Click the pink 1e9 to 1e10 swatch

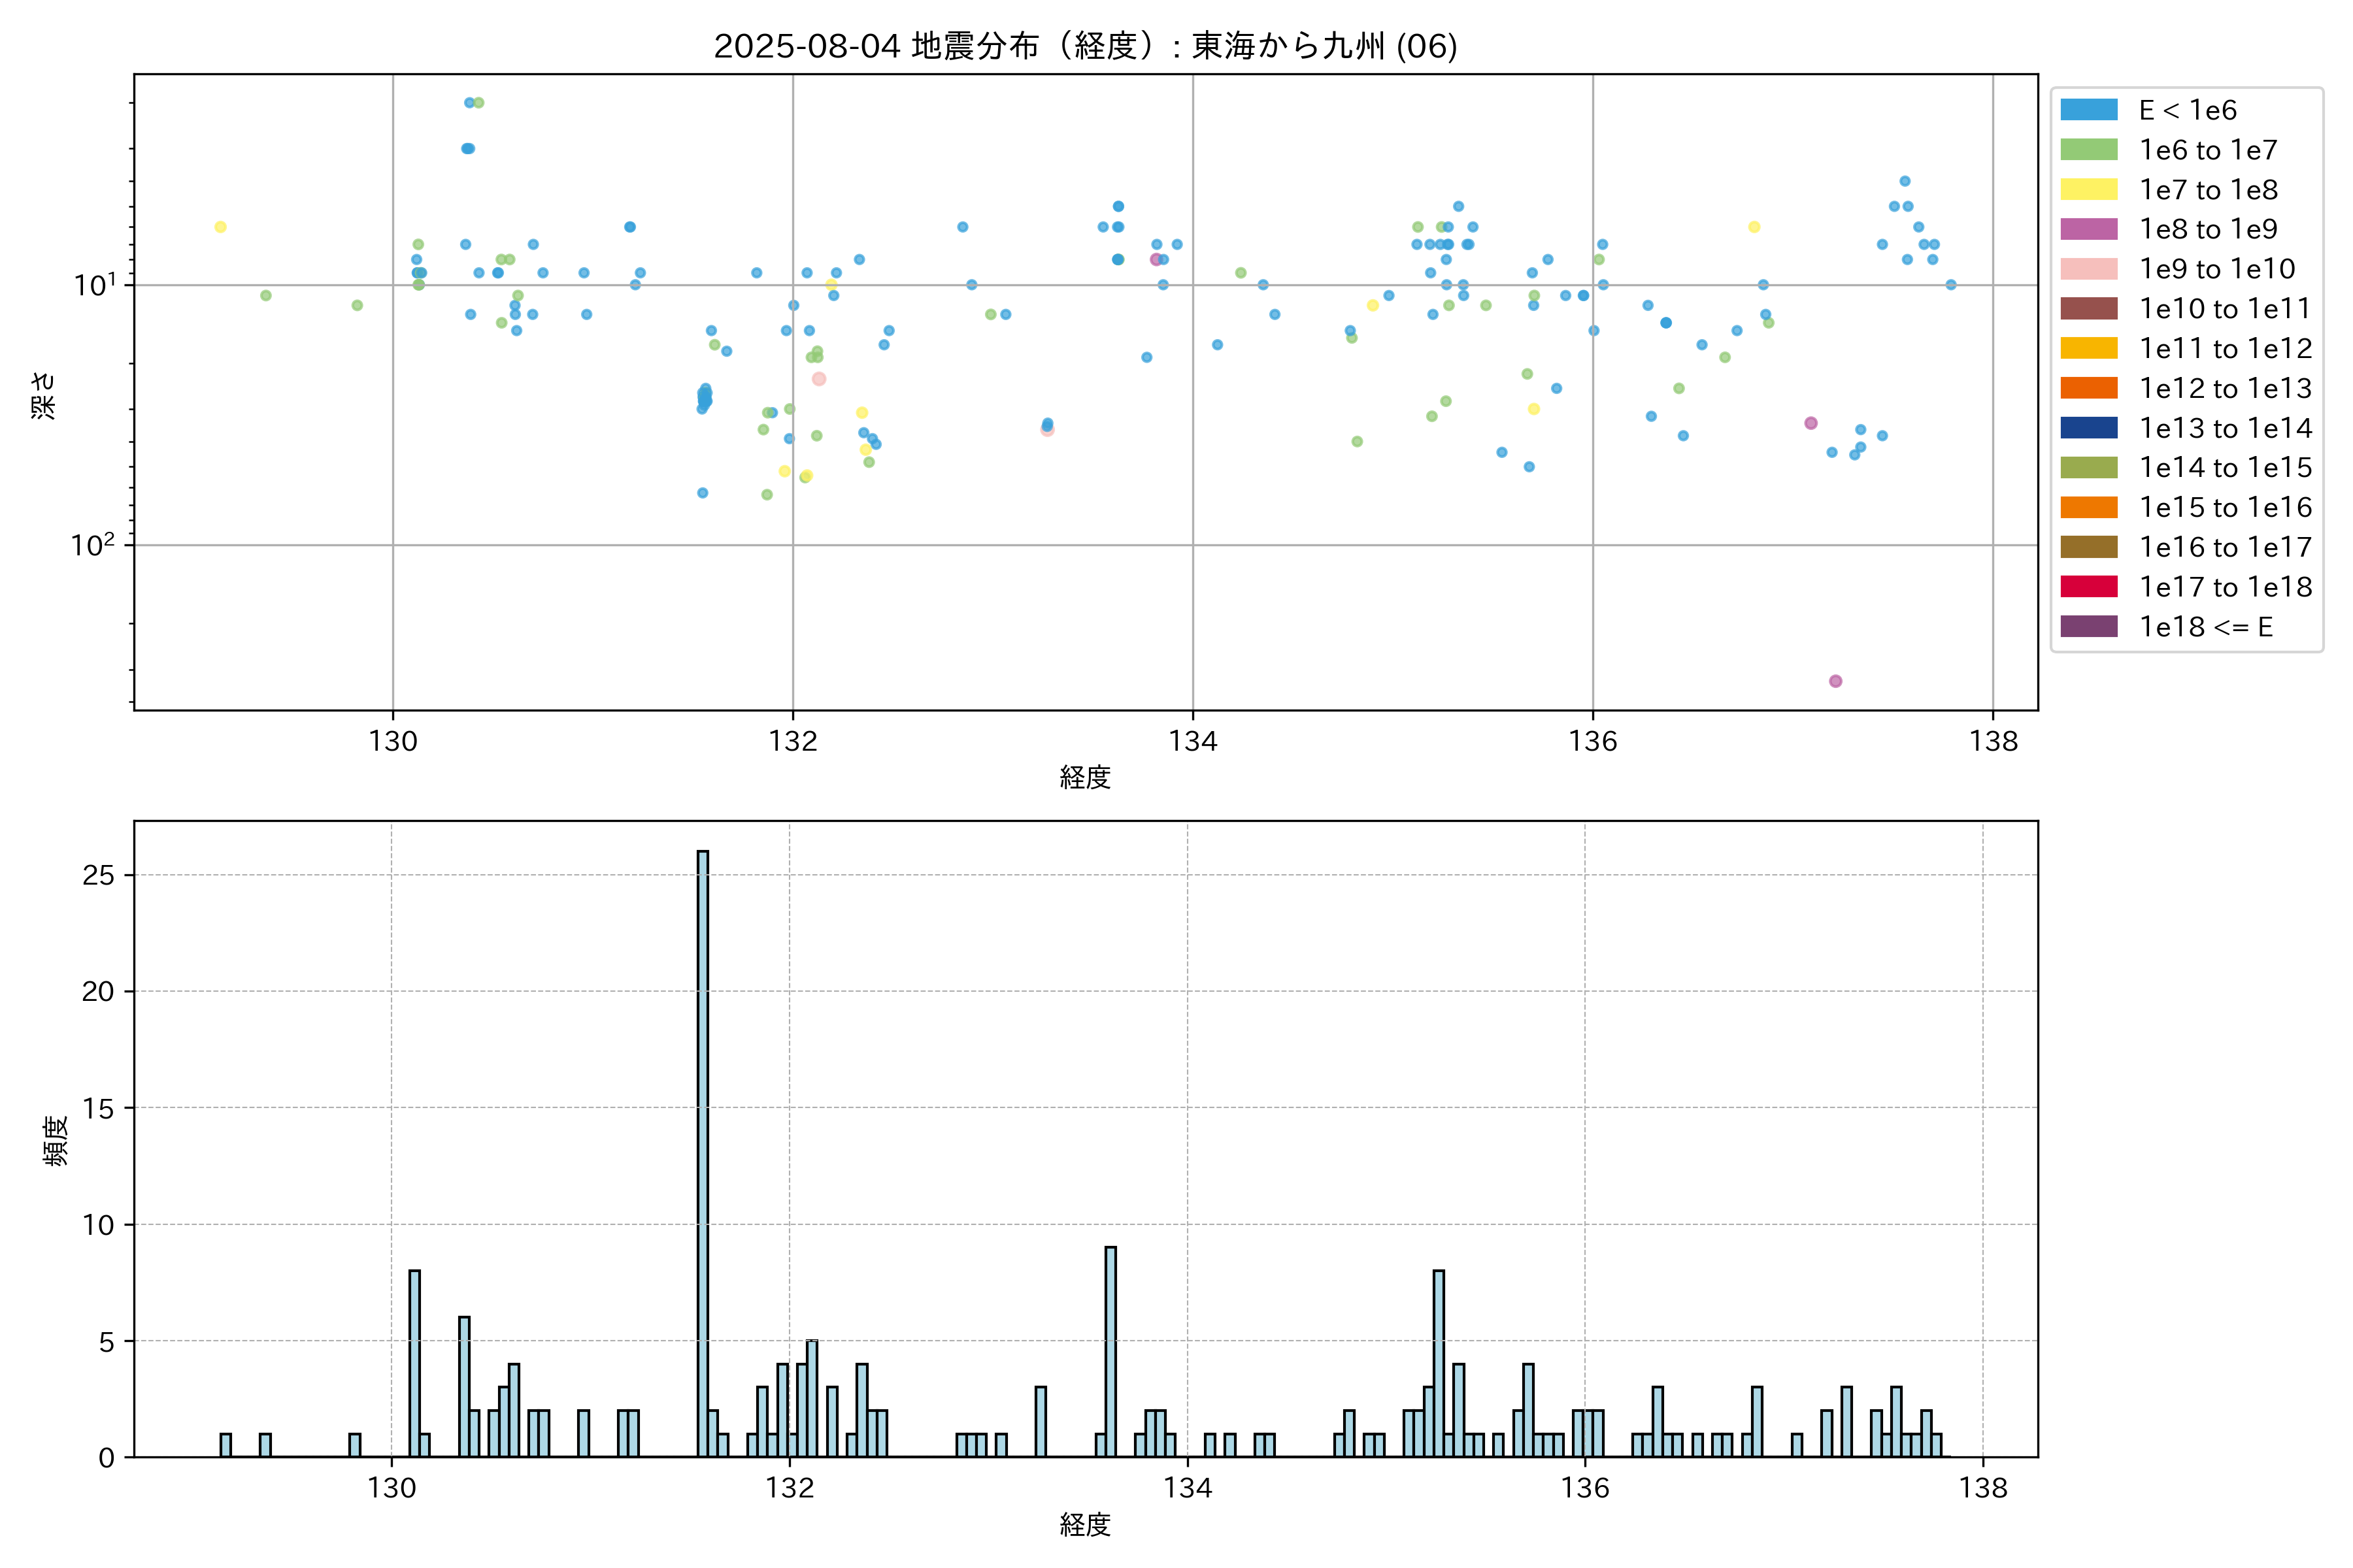pyautogui.click(x=2088, y=269)
